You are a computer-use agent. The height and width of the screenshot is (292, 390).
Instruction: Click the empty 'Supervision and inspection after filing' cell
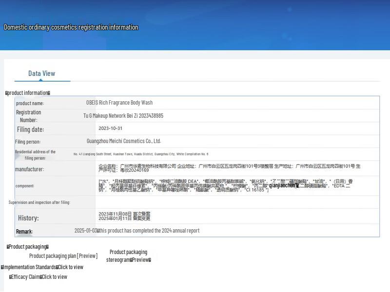237,202
